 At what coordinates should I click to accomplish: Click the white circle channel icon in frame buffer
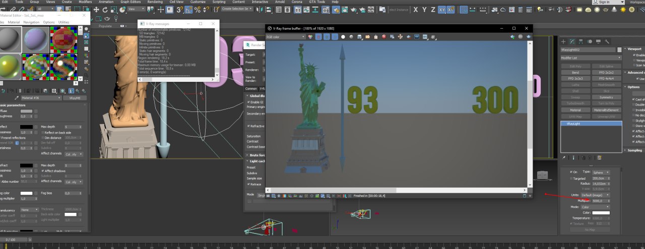(343, 37)
